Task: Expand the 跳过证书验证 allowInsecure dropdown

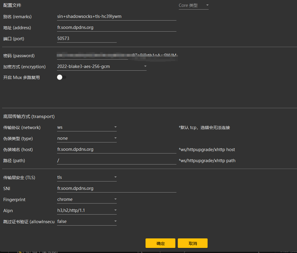Action: click(x=87, y=221)
